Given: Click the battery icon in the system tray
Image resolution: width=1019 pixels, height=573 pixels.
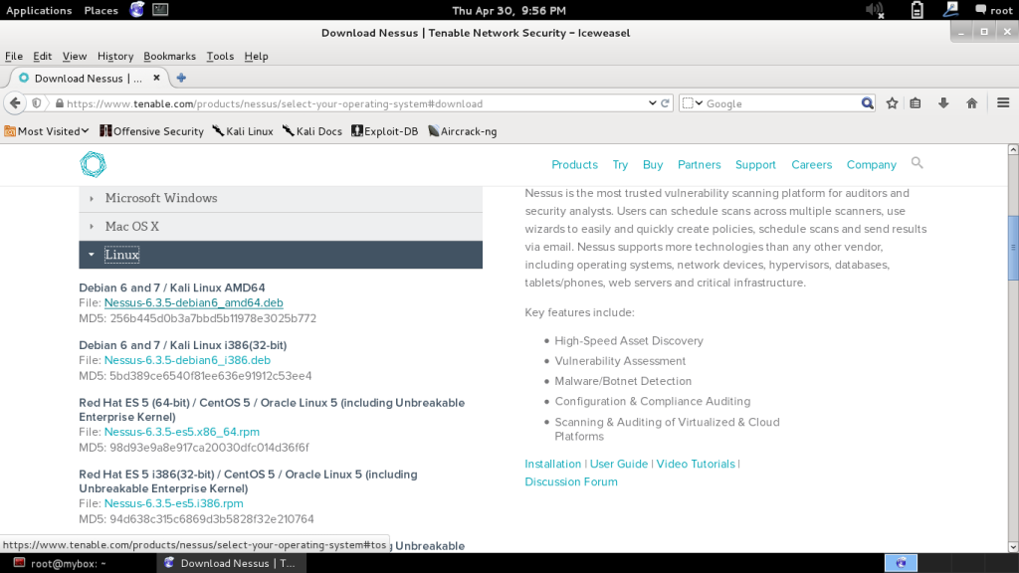Looking at the screenshot, I should (917, 10).
